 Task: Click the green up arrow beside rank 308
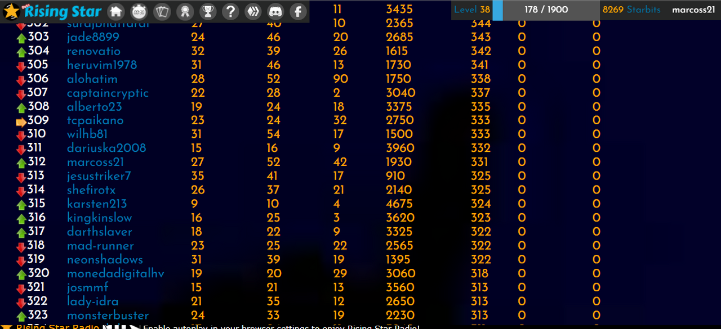(x=21, y=108)
